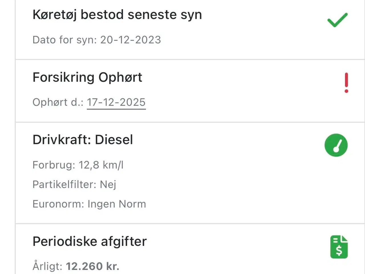365x274 pixels.
Task: Toggle the Forsikring Ophørt alert row
Action: (182, 90)
